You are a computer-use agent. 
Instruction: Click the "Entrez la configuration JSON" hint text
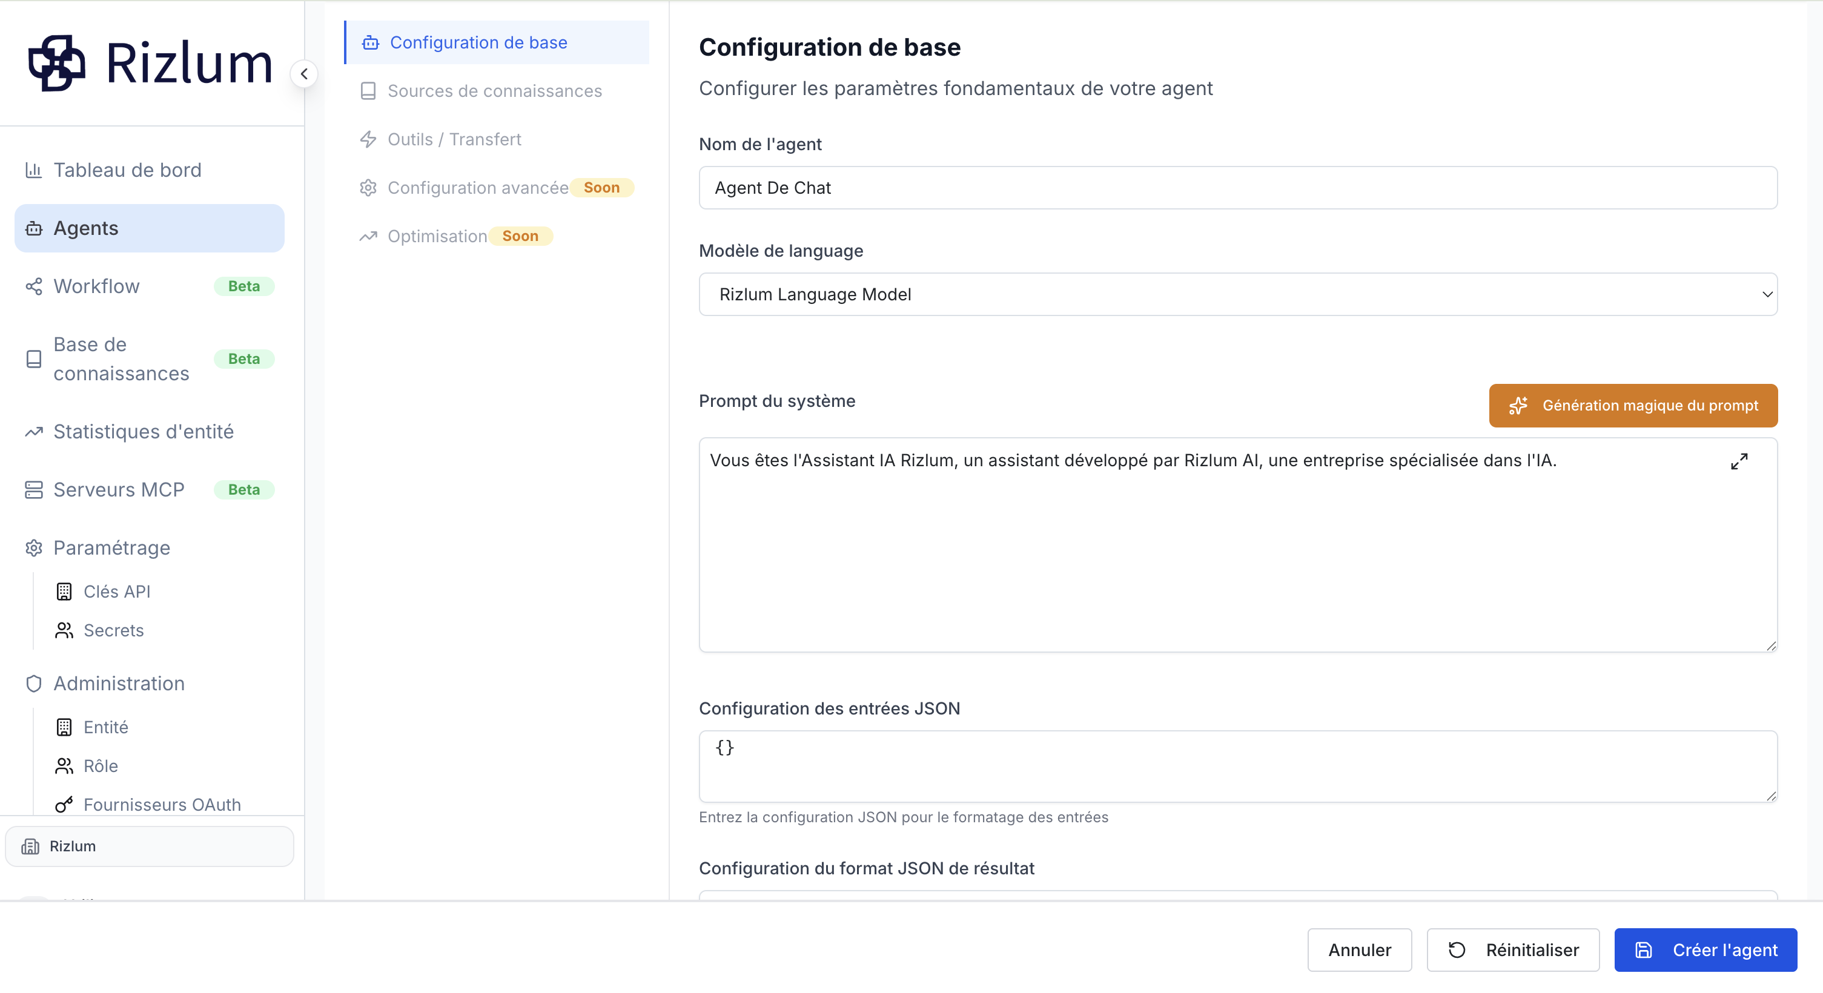904,817
